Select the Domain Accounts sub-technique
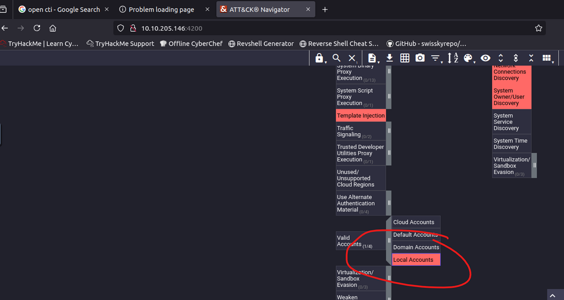 (x=416, y=247)
